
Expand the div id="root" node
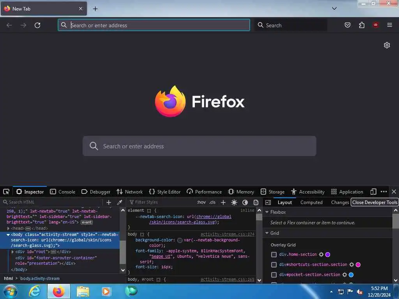click(13, 252)
